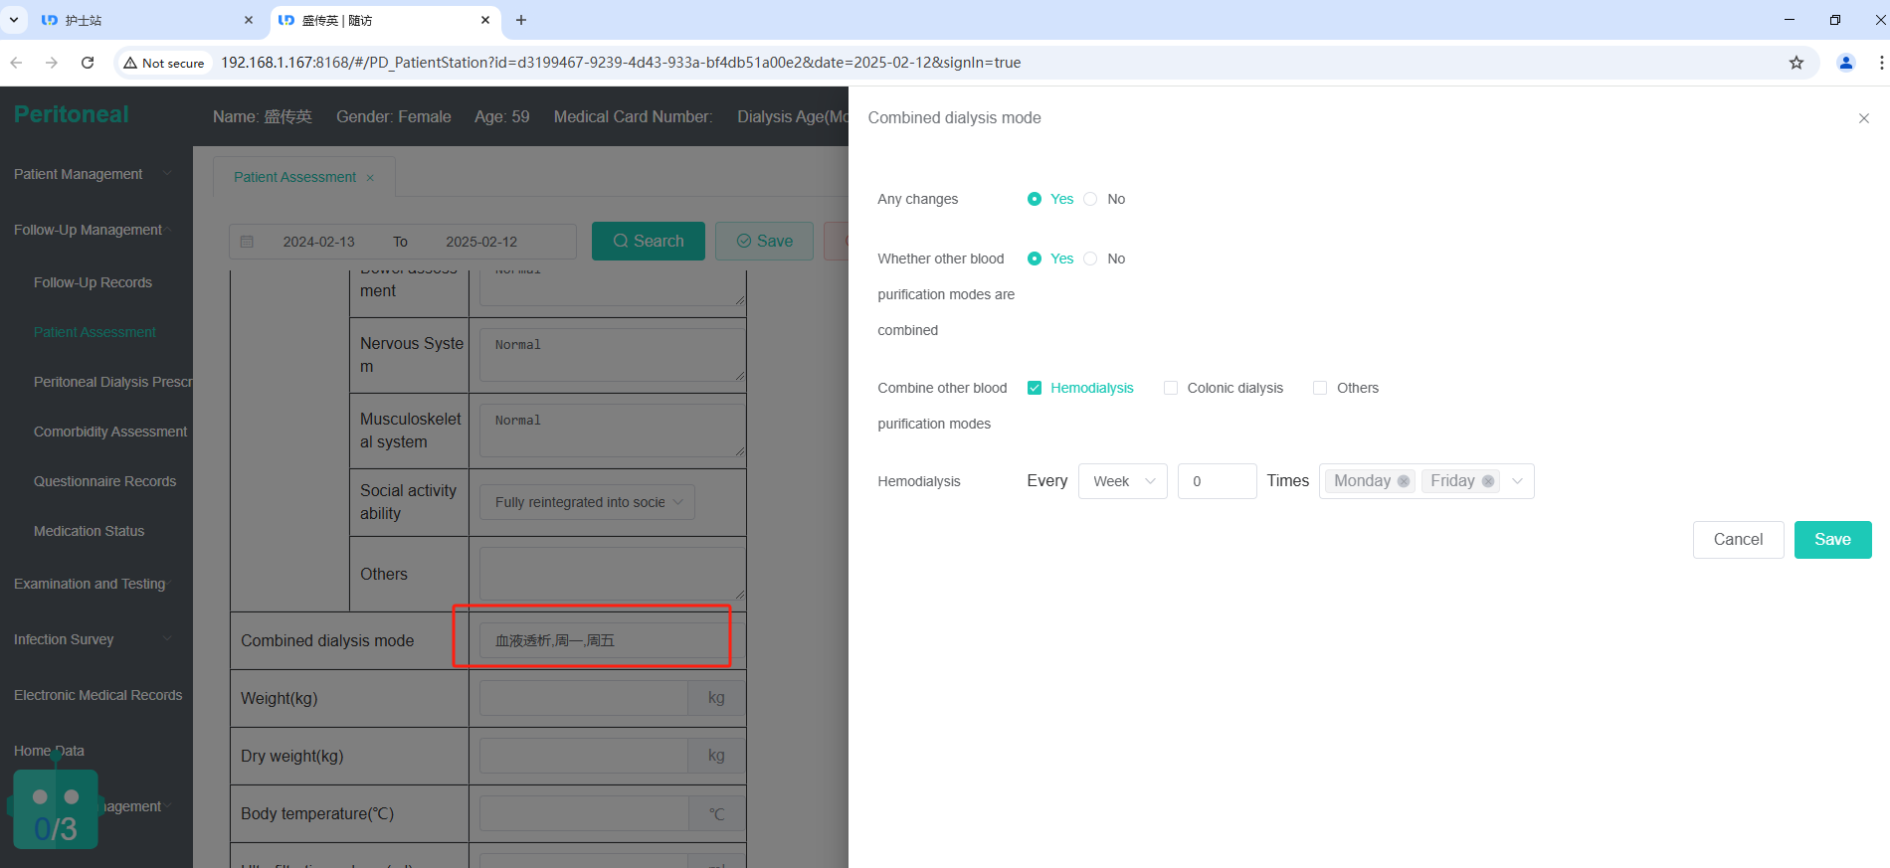This screenshot has height=868, width=1890.
Task: Expand the weekday selection dropdown arrow
Action: pos(1517,481)
